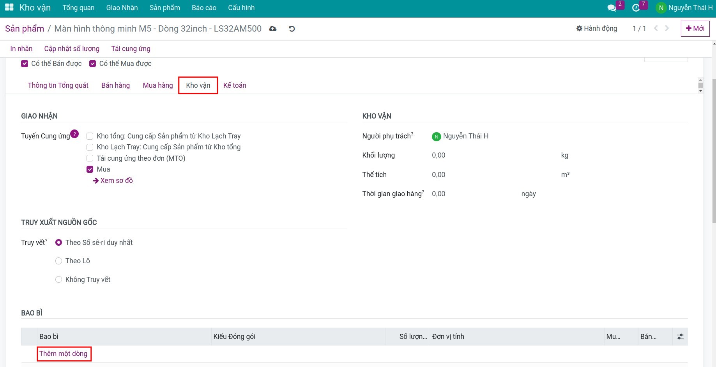Expand the Cấu hình menu
Viewport: 716px width, 367px height.
pos(241,8)
